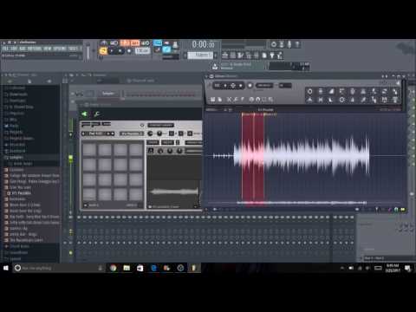416x312 pixels.
Task: Open the File menu in menu bar
Action: 5,49
